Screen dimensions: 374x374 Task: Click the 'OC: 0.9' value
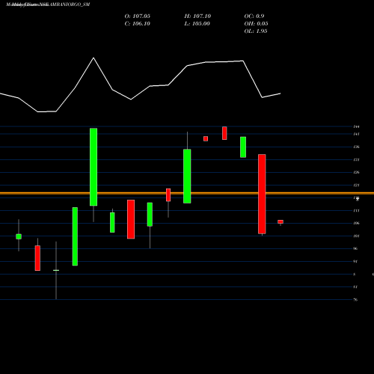[254, 16]
